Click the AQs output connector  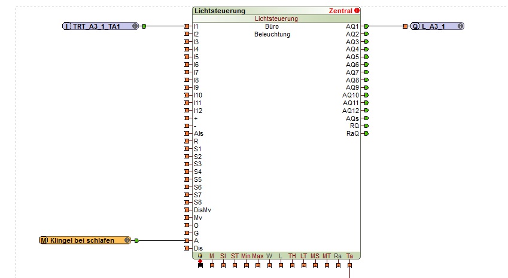pos(366,118)
